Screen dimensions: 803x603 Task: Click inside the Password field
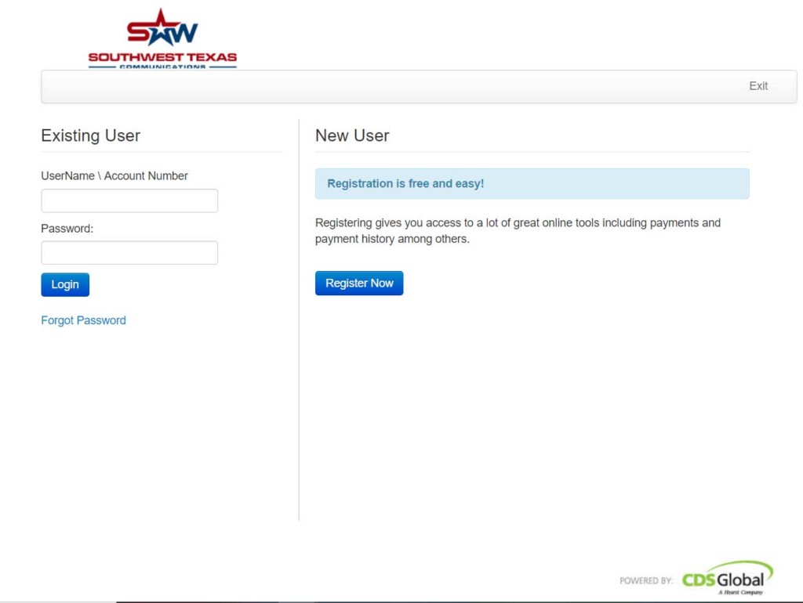[129, 252]
